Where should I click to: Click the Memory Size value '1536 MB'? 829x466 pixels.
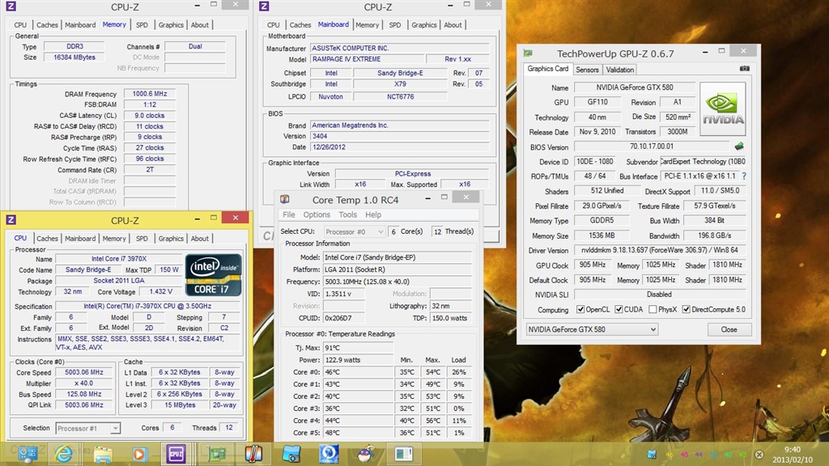click(602, 235)
